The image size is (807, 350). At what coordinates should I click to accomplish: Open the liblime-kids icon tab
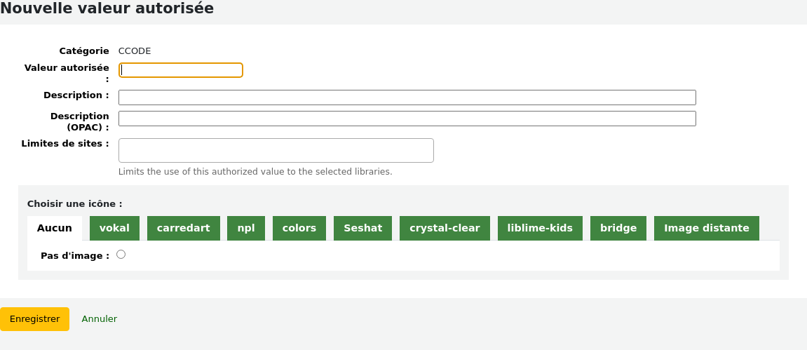(x=540, y=228)
